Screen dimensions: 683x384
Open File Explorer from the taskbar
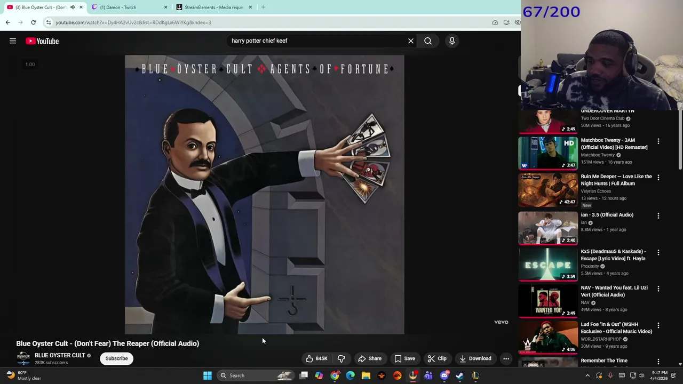pyautogui.click(x=366, y=375)
